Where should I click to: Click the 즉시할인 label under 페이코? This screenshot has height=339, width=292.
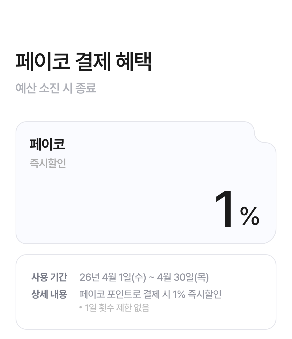tap(48, 163)
